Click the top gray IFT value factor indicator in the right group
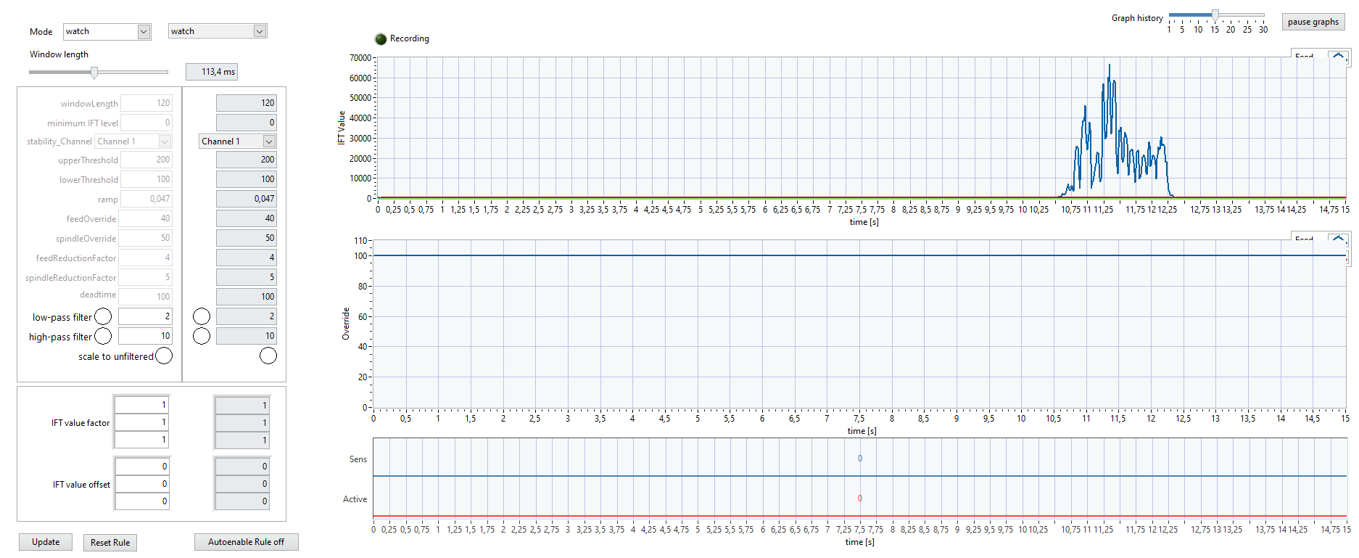Screen dimensions: 1359x558 (243, 406)
